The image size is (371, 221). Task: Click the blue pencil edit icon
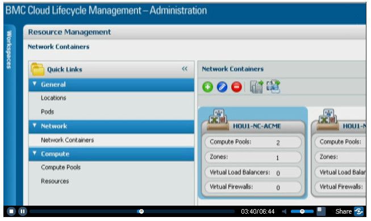pos(222,87)
